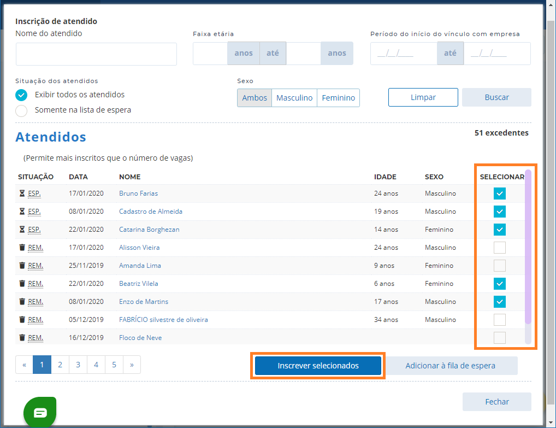Go to previous page using « arrow

(25, 365)
